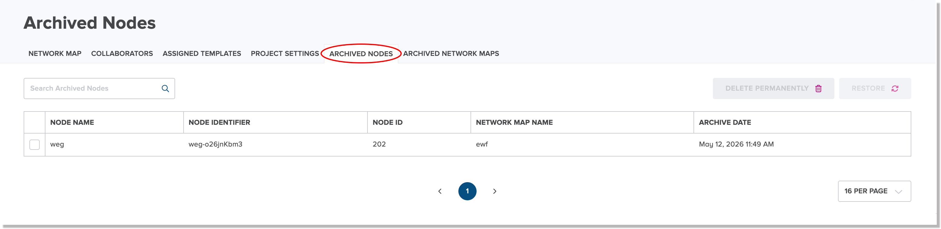Select page 1 in pagination

point(467,191)
